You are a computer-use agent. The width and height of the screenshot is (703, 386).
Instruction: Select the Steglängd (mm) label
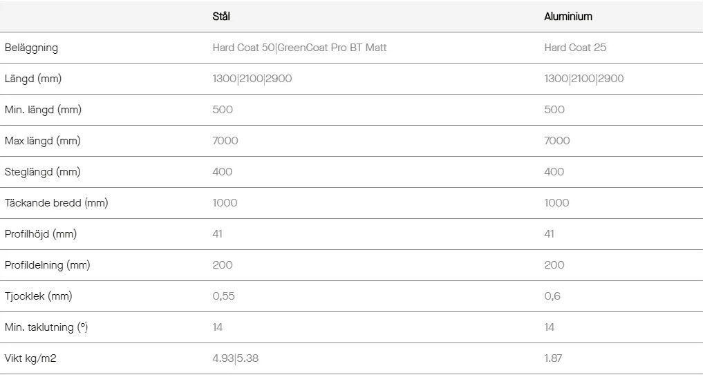tap(43, 172)
